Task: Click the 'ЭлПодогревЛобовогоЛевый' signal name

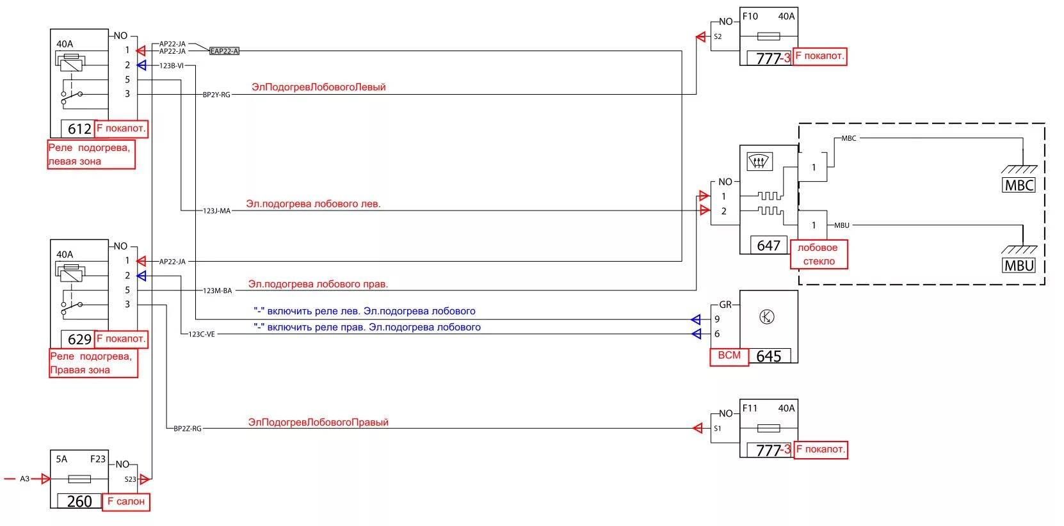Action: pyautogui.click(x=319, y=87)
